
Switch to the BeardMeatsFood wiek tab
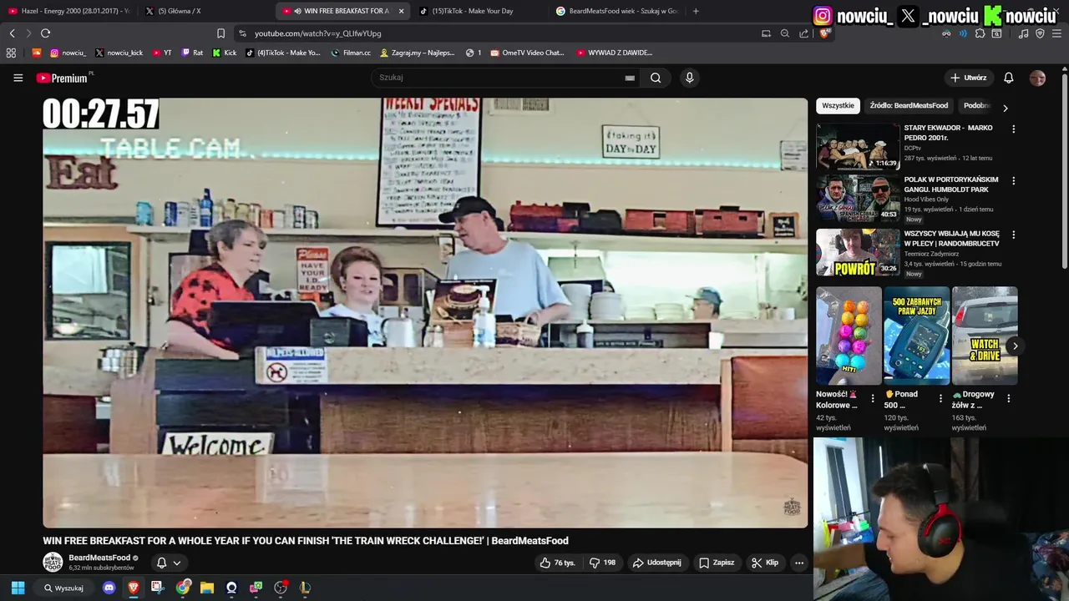click(616, 11)
